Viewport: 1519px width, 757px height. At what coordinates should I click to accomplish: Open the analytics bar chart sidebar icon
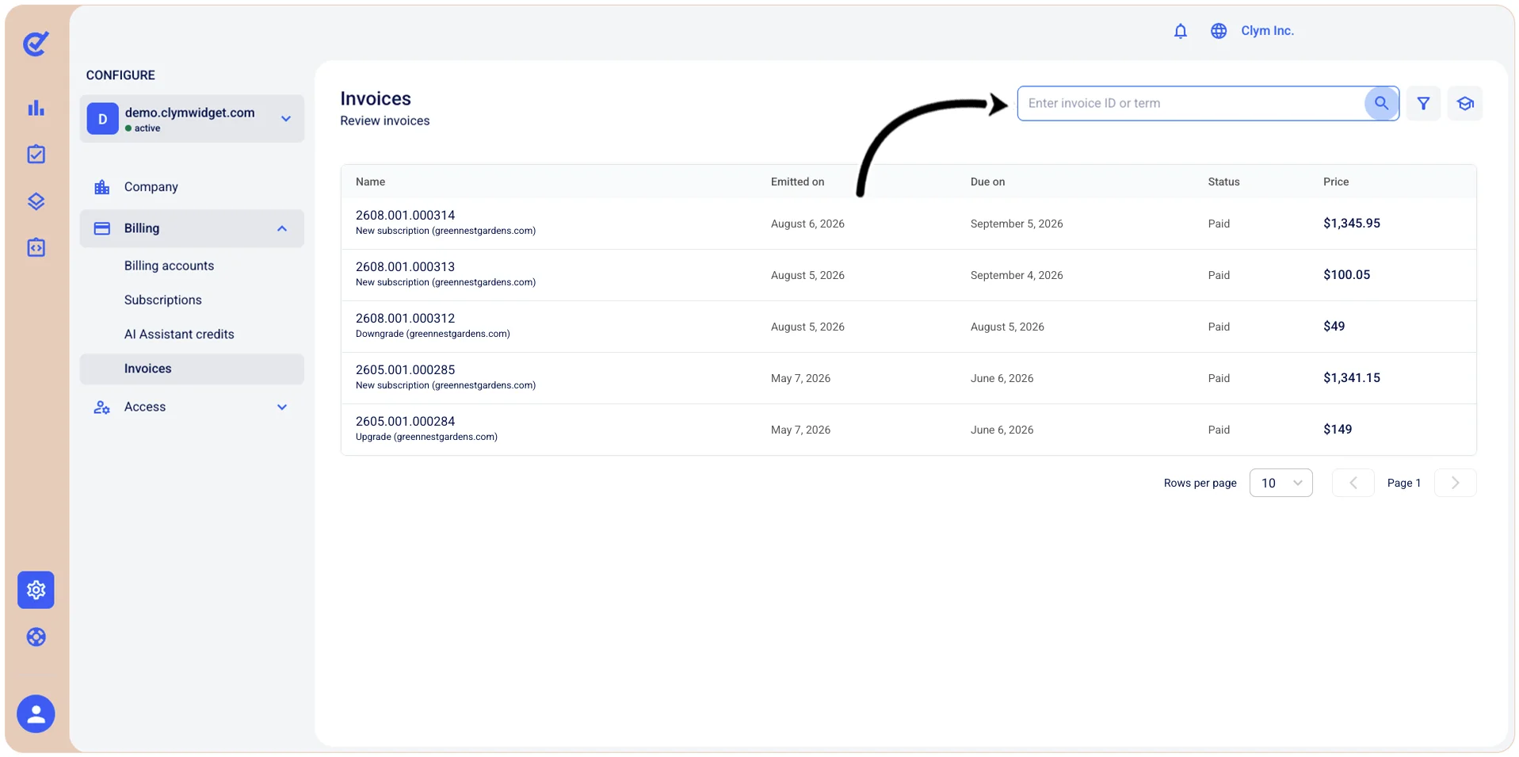(36, 108)
